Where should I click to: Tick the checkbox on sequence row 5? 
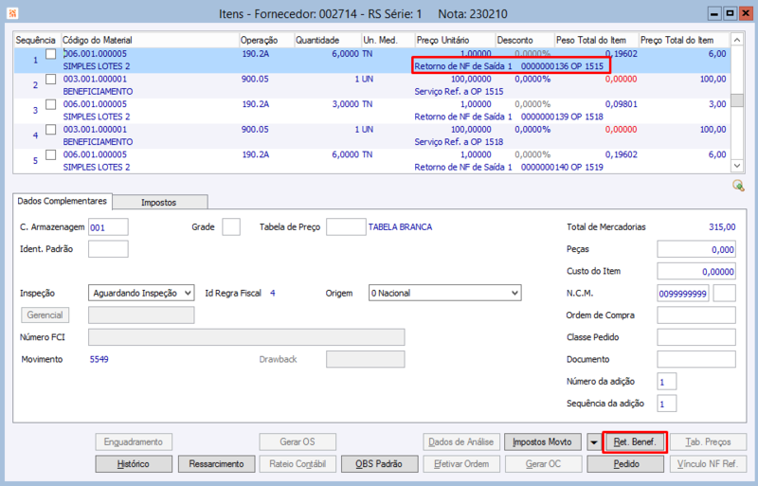[51, 154]
